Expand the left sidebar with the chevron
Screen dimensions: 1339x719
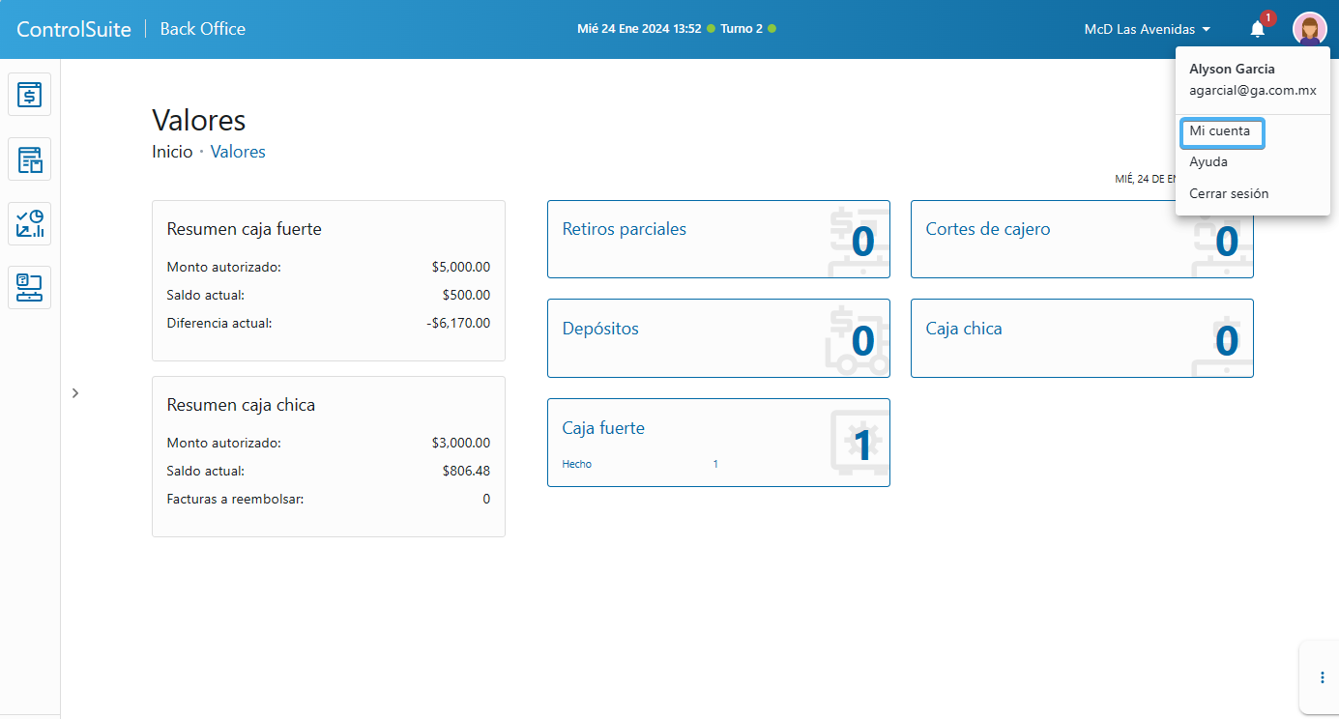point(75,392)
